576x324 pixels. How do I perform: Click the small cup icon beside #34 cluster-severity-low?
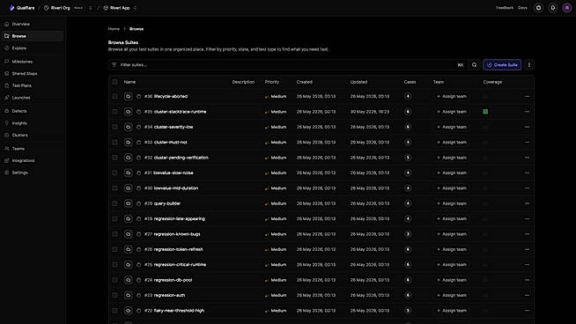(138, 127)
